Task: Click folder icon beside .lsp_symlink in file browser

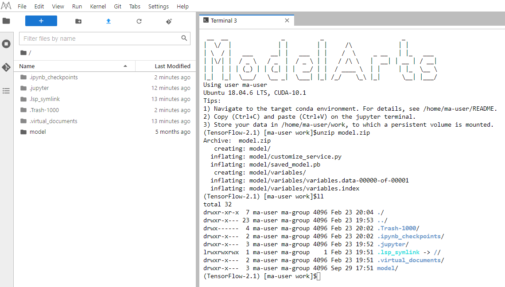Action: pos(23,99)
